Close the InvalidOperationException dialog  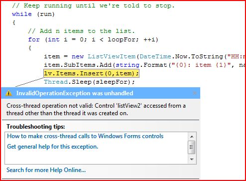[195, 93]
